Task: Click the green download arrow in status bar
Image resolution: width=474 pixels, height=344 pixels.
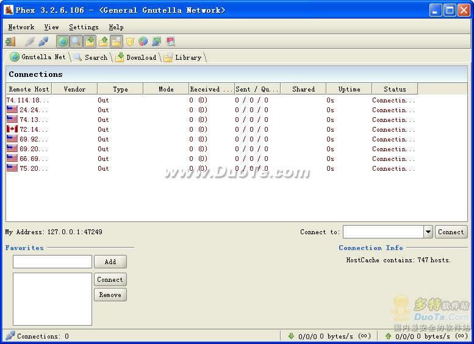Action: [x=291, y=336]
